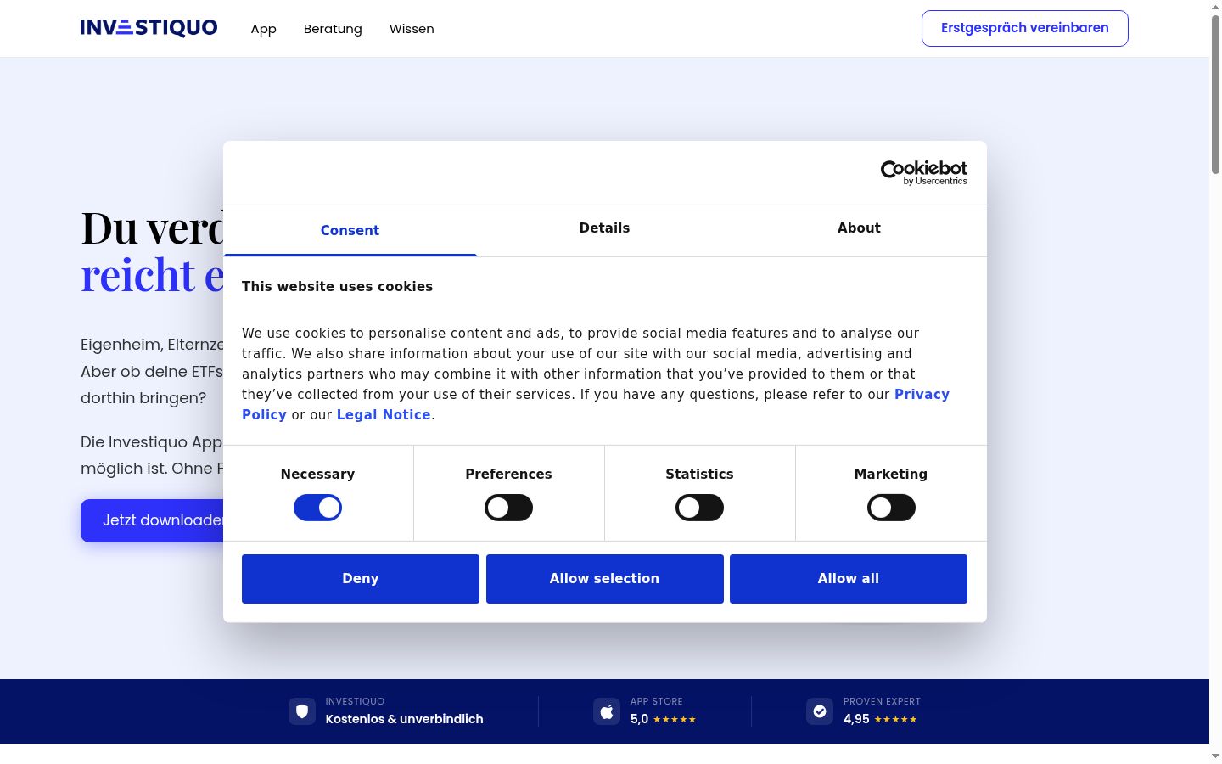1222x764 pixels.
Task: Open the Beratung menu item
Action: pos(333,29)
